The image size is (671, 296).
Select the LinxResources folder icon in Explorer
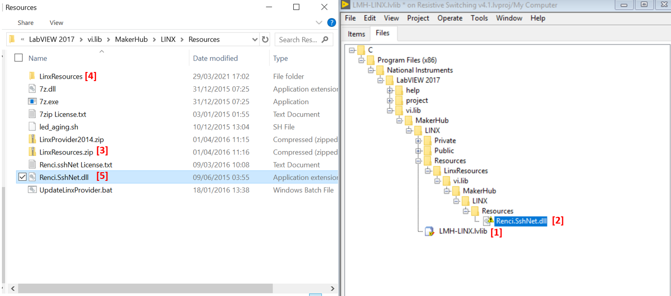32,76
